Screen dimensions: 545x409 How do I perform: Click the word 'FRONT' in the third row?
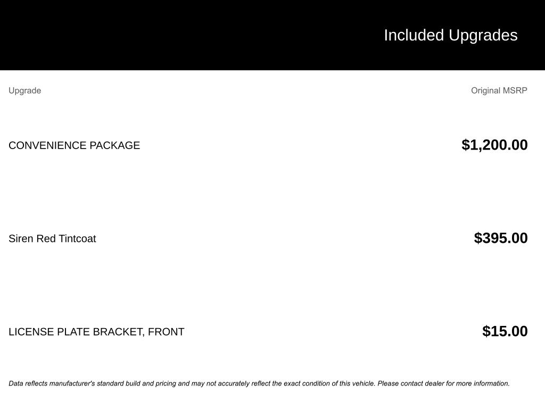click(166, 332)
